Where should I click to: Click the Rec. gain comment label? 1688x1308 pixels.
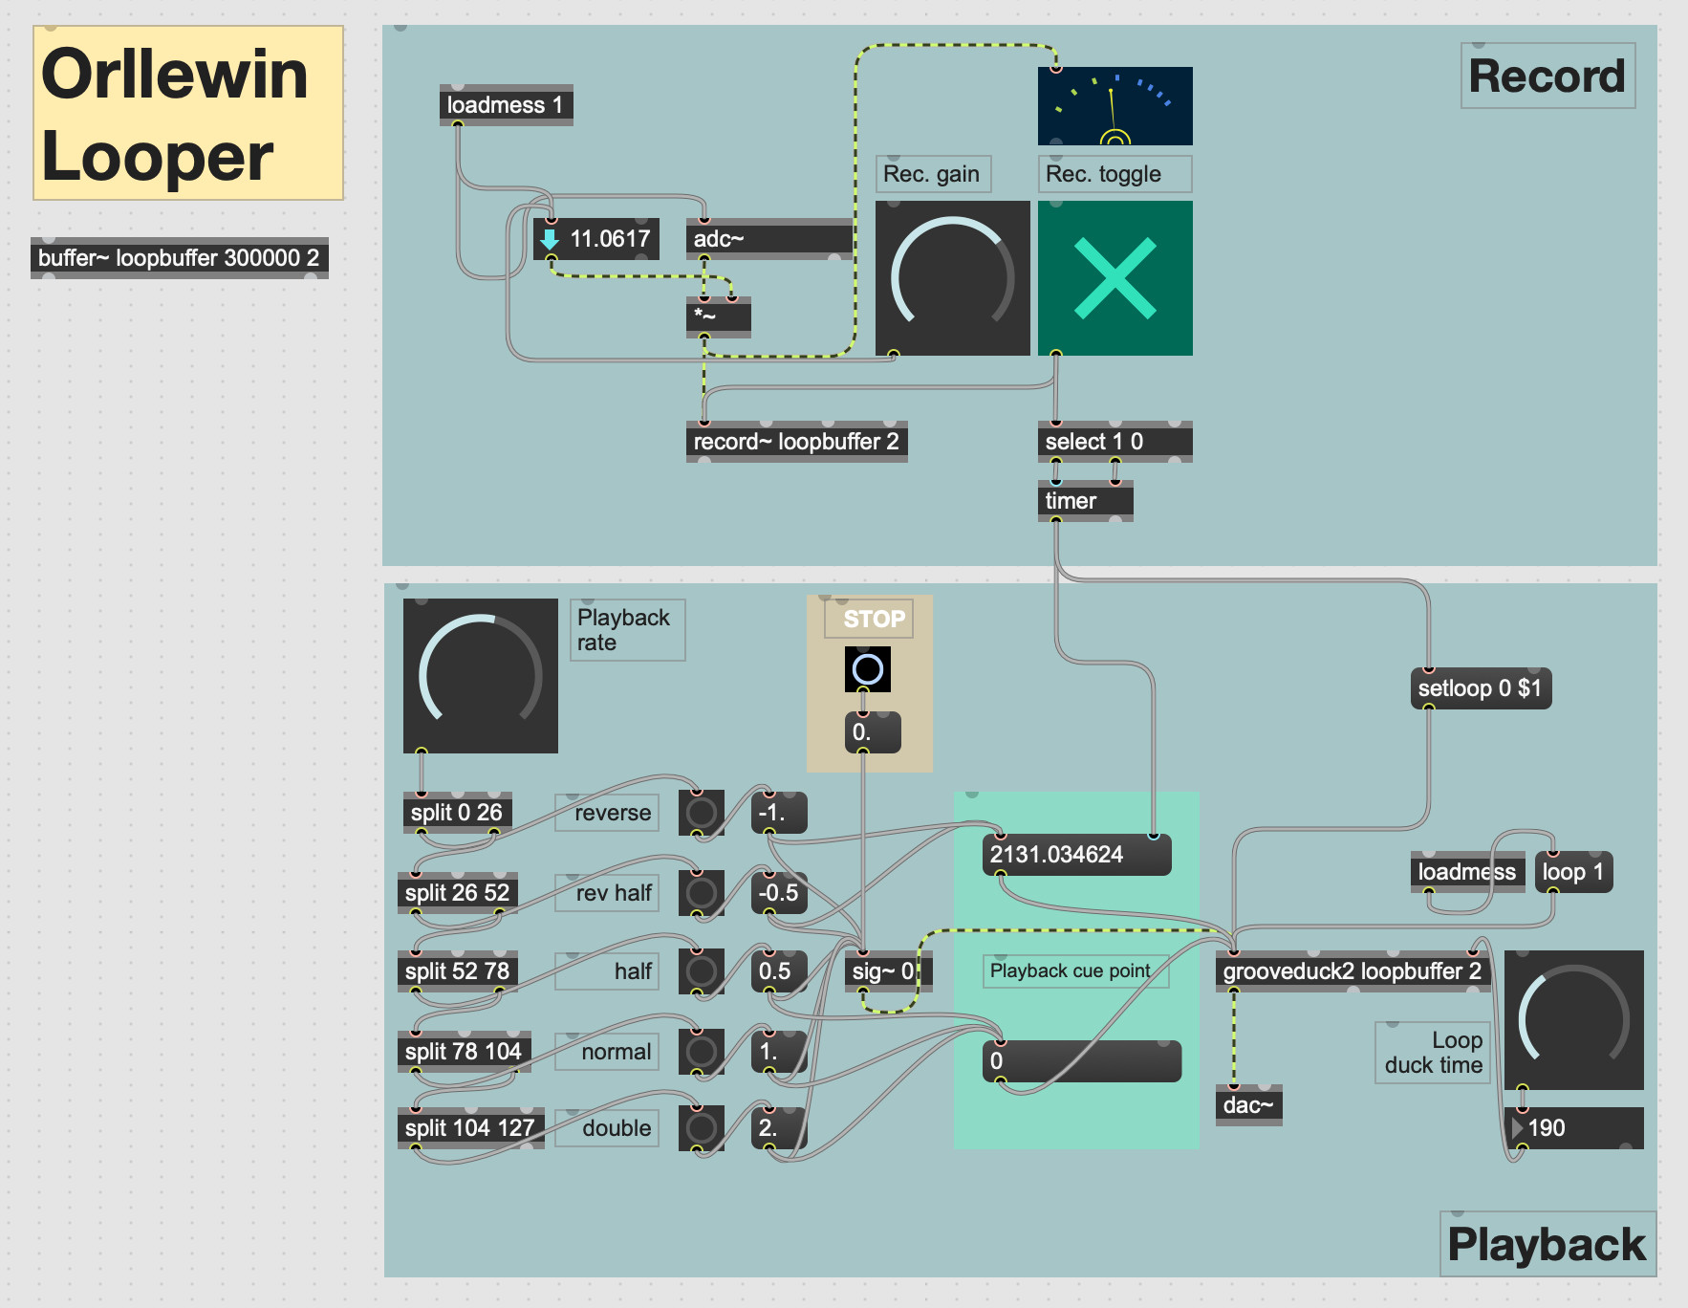(x=933, y=174)
